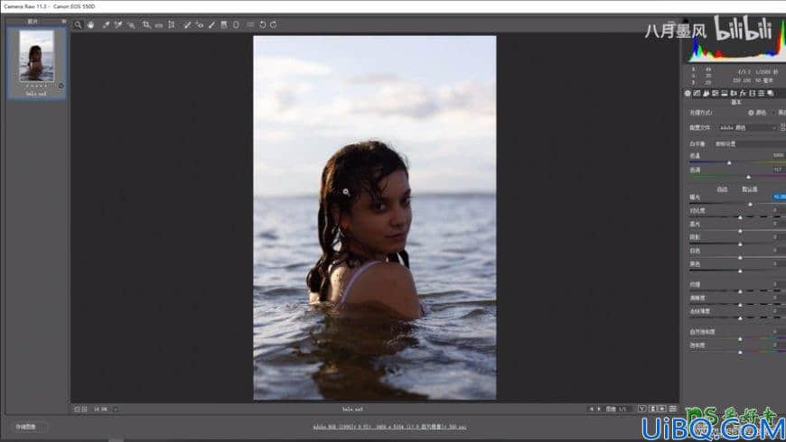Click the zoom in plus button
The width and height of the screenshot is (786, 442).
[84, 409]
